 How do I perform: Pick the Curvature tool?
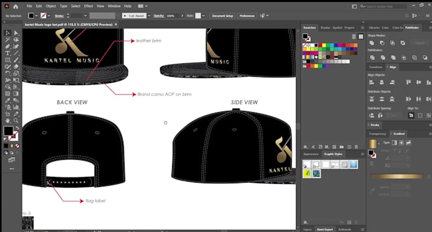click(17, 46)
